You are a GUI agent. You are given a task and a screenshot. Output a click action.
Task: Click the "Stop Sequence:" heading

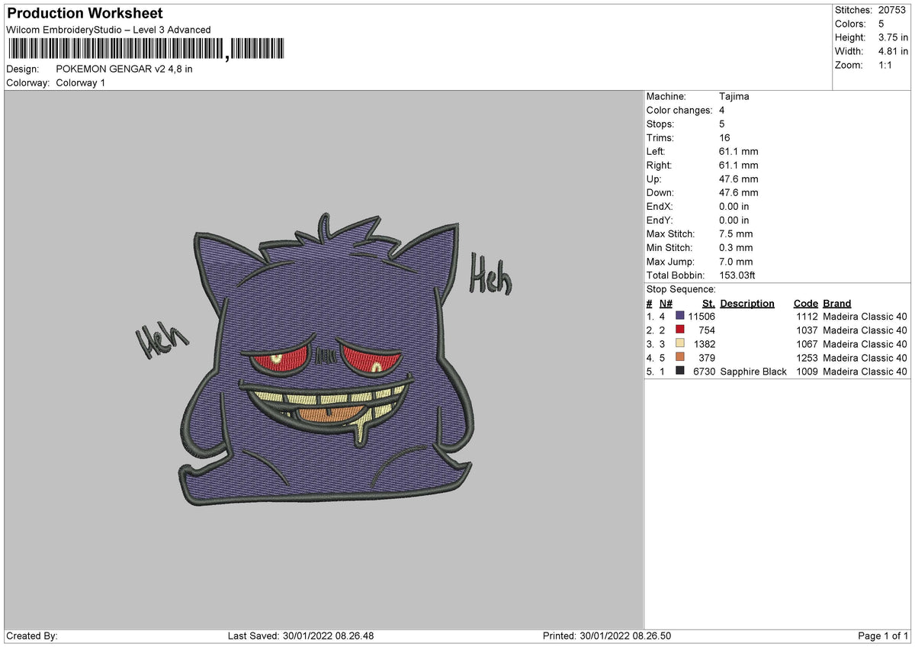tap(681, 290)
